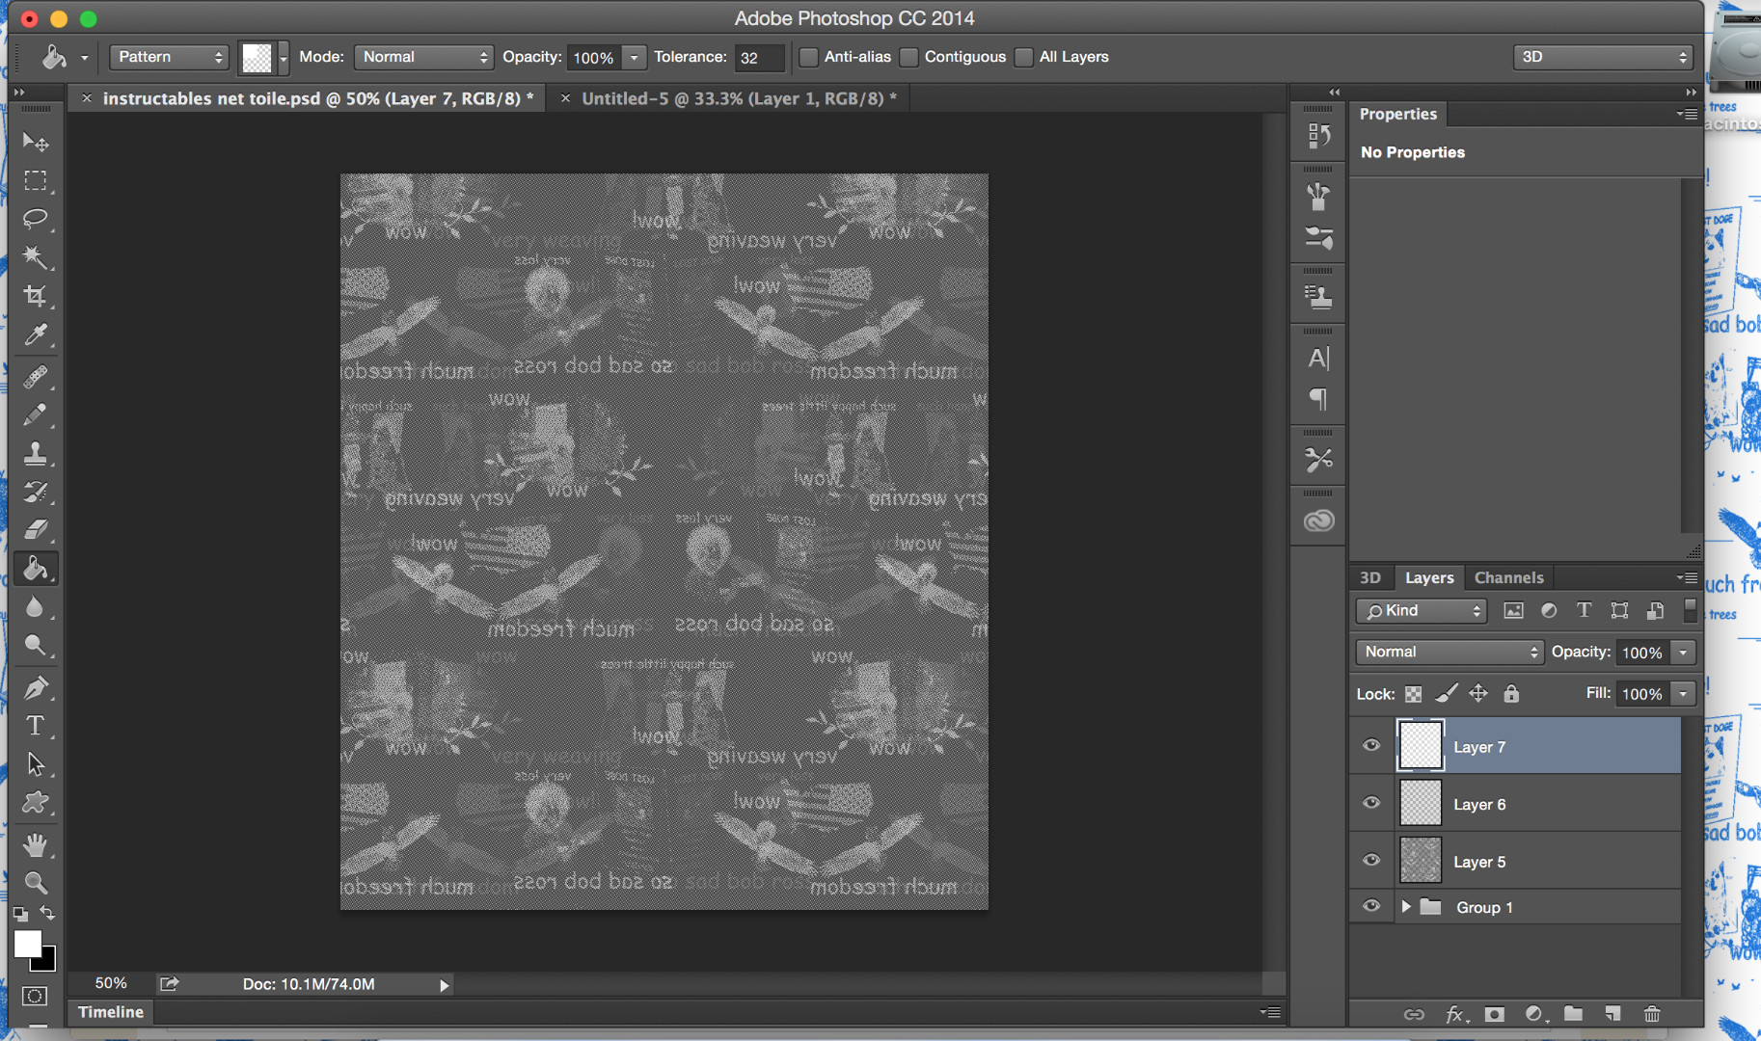
Task: Open the status bar info arrow menu
Action: click(445, 985)
